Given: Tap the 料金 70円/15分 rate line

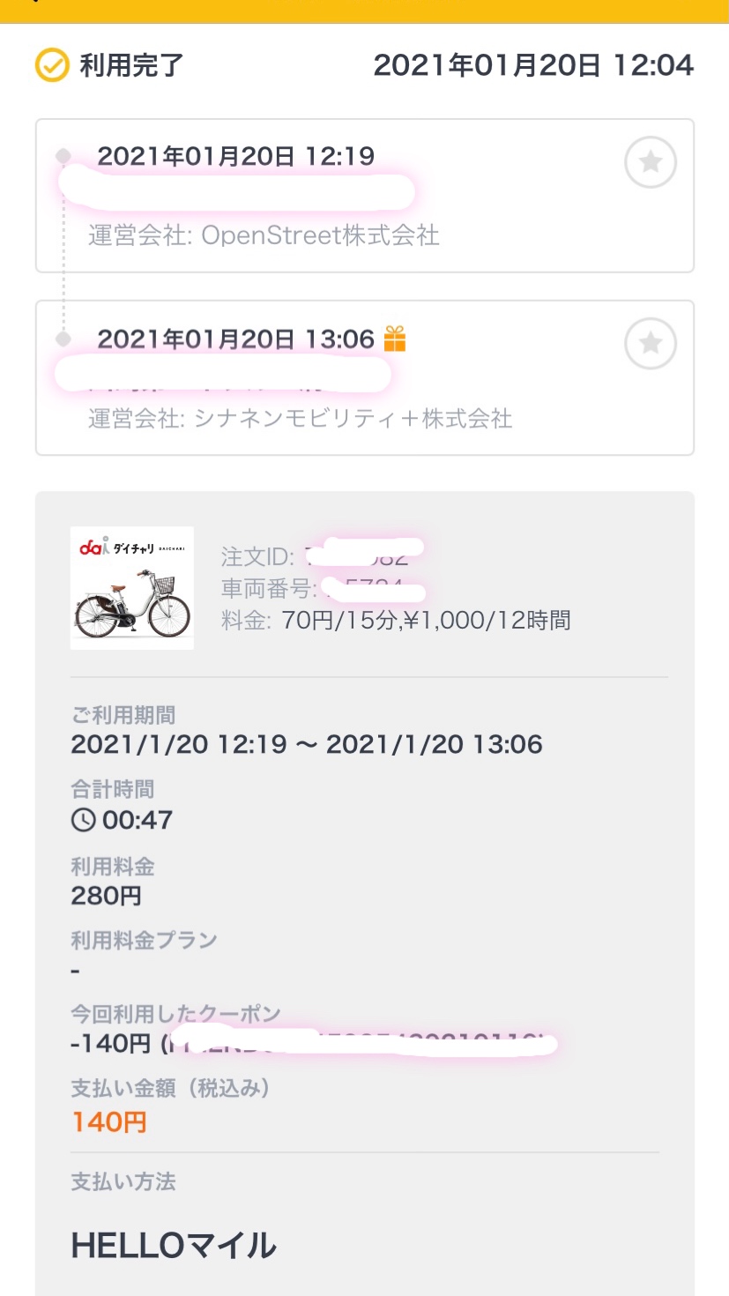Looking at the screenshot, I should click(396, 621).
